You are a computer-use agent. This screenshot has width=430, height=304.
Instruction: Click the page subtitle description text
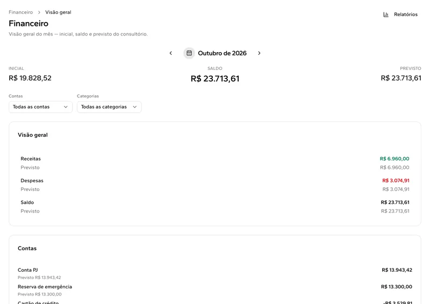[x=78, y=34]
